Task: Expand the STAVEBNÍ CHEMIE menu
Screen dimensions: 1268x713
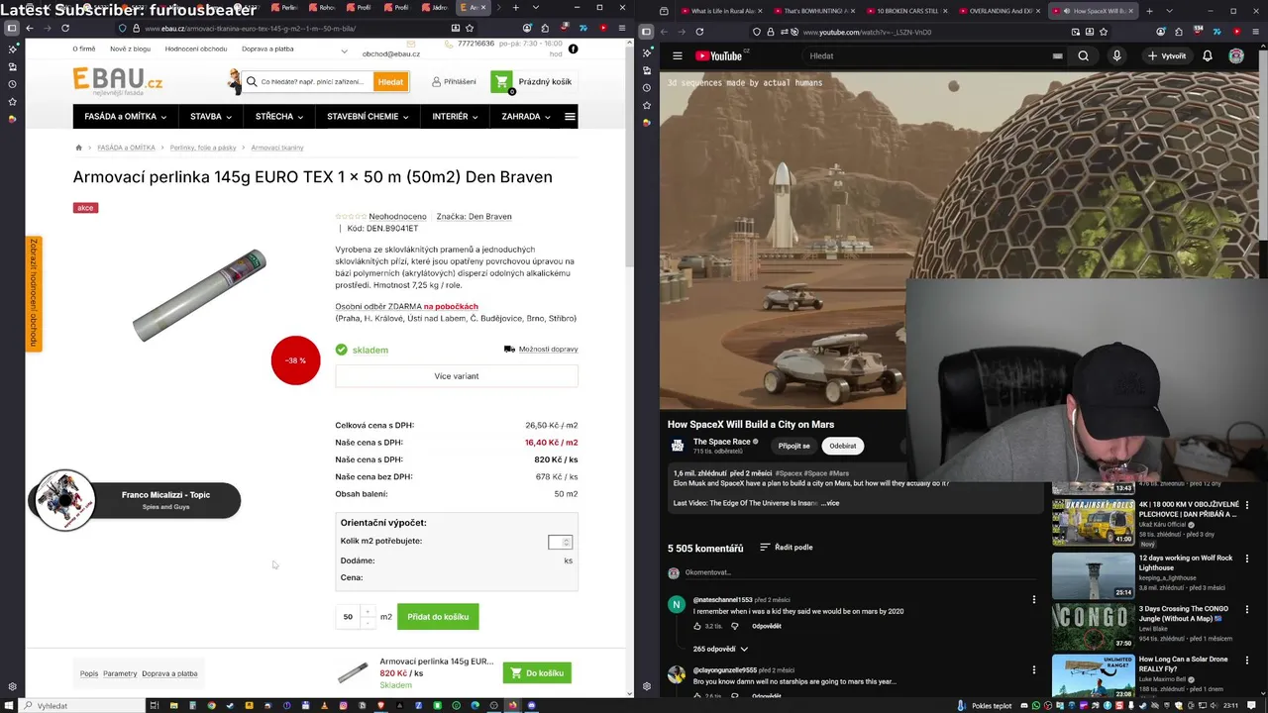Action: pyautogui.click(x=368, y=117)
